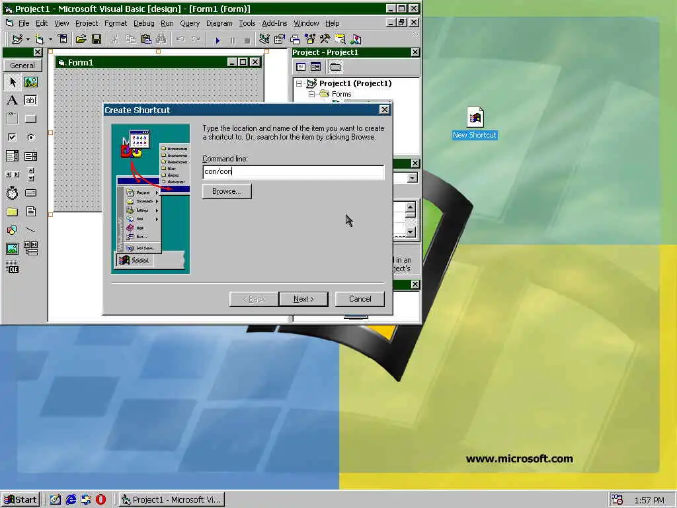Select the HScrollBar control in the toolbox
Screen dimensions: 677x508
(13, 174)
